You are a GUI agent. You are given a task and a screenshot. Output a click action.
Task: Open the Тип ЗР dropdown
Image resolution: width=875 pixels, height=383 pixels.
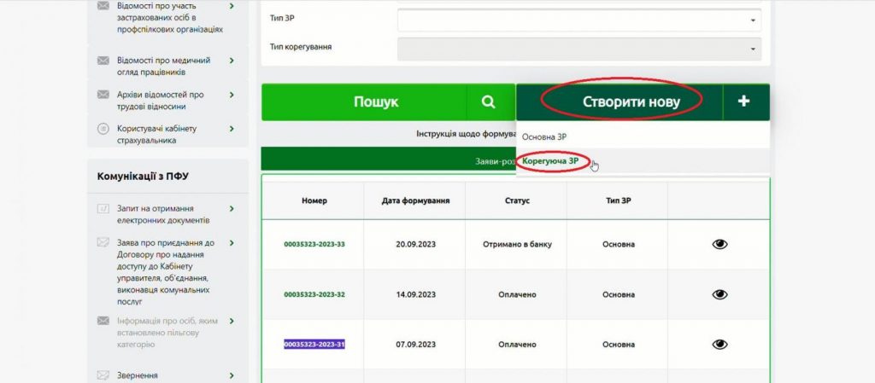click(x=578, y=20)
